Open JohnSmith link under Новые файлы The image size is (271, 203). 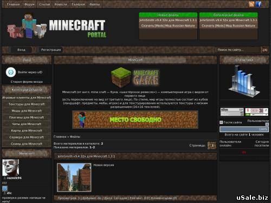pos(168,20)
